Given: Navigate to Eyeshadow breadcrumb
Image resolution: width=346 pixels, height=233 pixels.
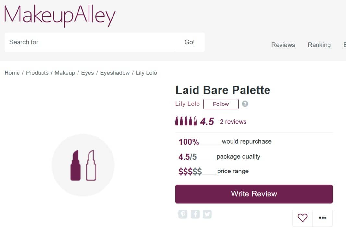Looking at the screenshot, I should (x=115, y=73).
